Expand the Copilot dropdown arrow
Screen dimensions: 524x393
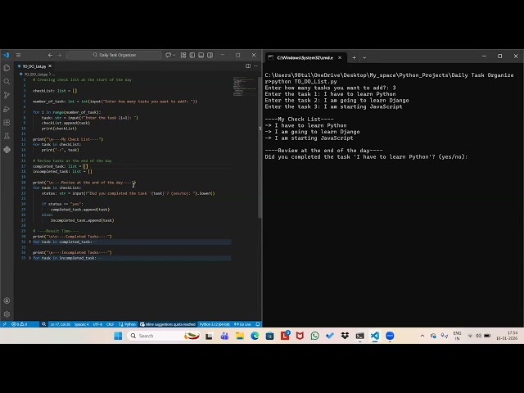[x=174, y=55]
